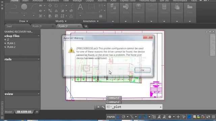
Task: Select the Copy tool in the Modify panel
Action: [x=50, y=11]
